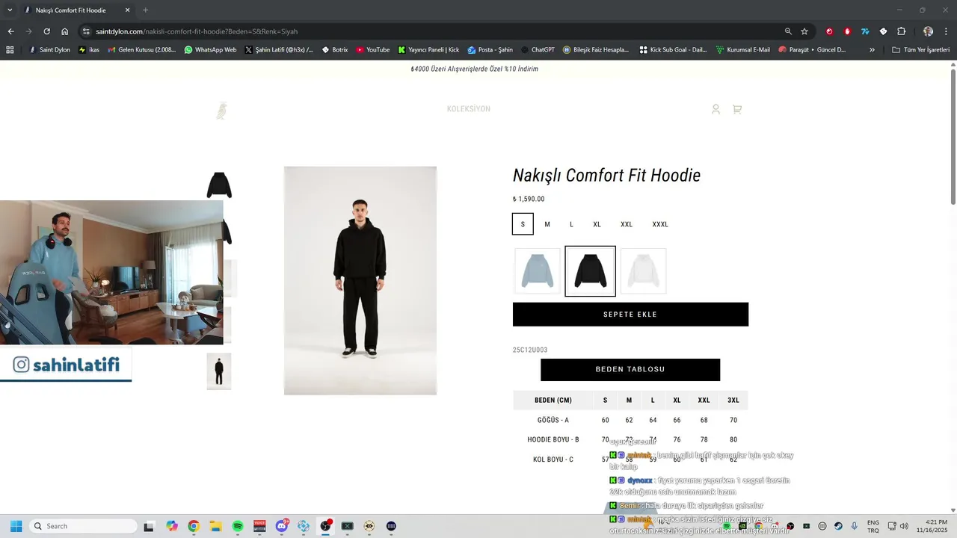The height and width of the screenshot is (538, 957).
Task: Open a new browser tab
Action: coord(146,10)
